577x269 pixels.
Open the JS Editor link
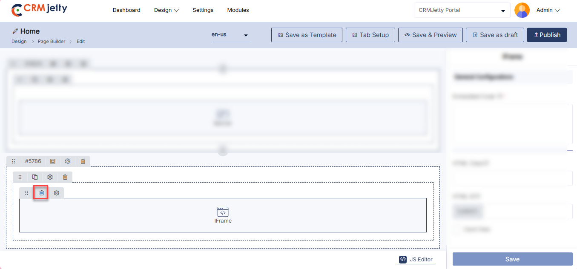[x=416, y=259]
